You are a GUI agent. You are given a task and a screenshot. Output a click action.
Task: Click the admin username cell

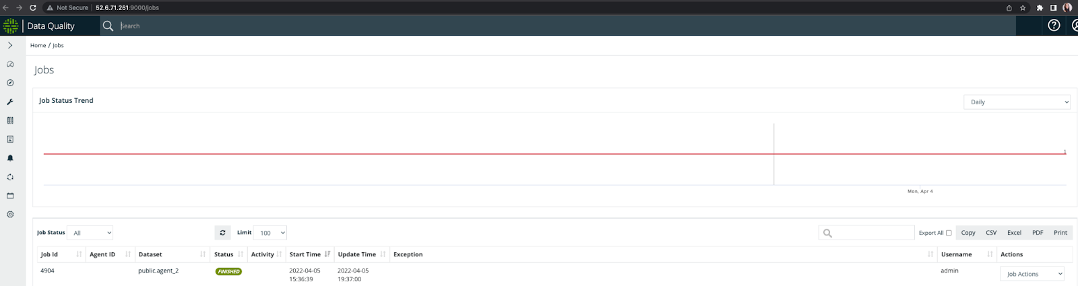click(x=949, y=271)
